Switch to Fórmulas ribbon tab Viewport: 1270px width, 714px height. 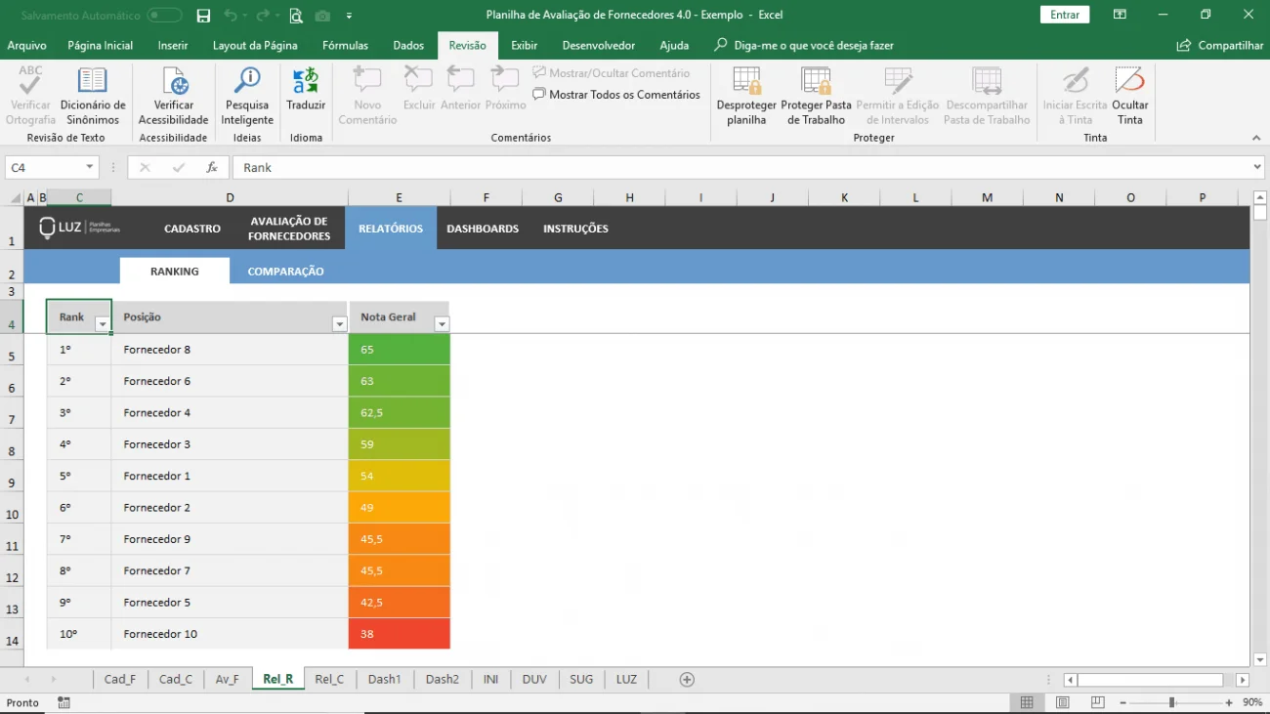[346, 46]
